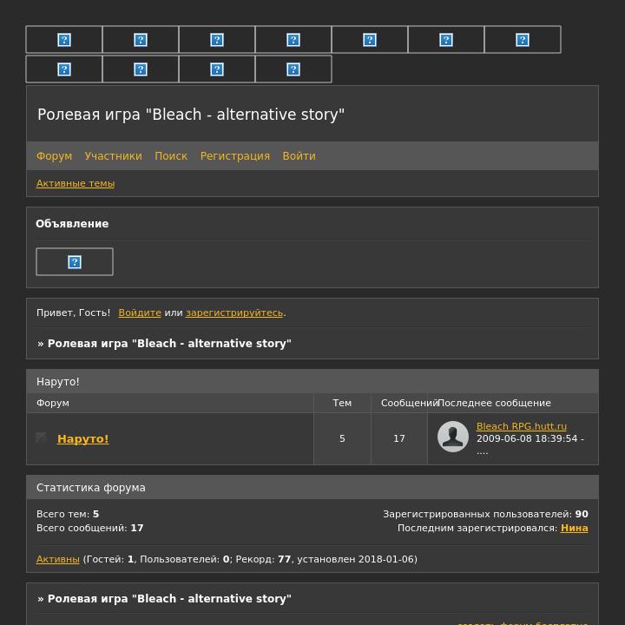Click the first broken banner image in the second row
The height and width of the screenshot is (625, 625).
coord(63,69)
